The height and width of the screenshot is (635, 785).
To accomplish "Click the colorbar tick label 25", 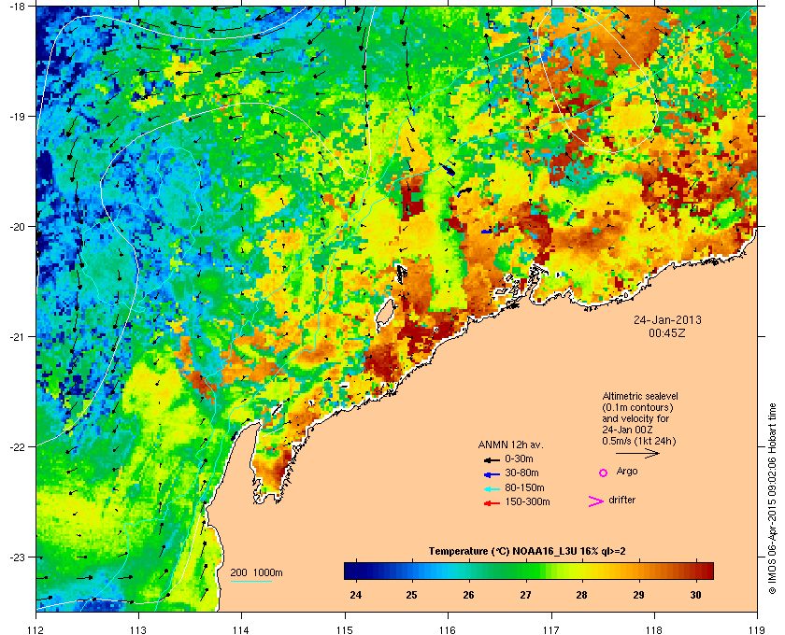I will coord(411,595).
